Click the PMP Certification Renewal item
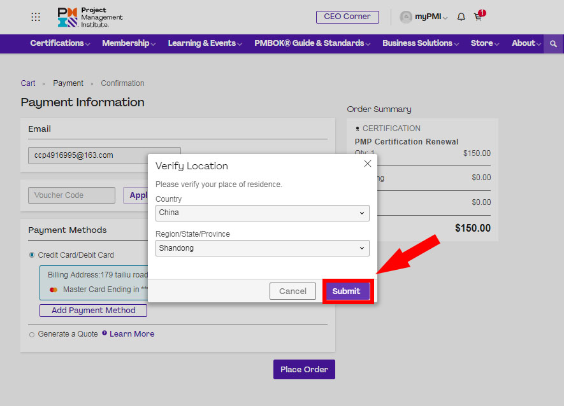The height and width of the screenshot is (406, 564). pyautogui.click(x=407, y=141)
